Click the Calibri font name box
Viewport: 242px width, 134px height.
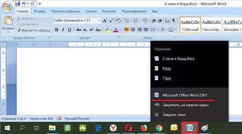(68, 21)
